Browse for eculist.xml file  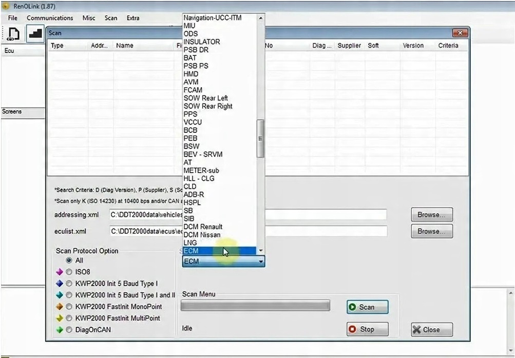tap(432, 231)
